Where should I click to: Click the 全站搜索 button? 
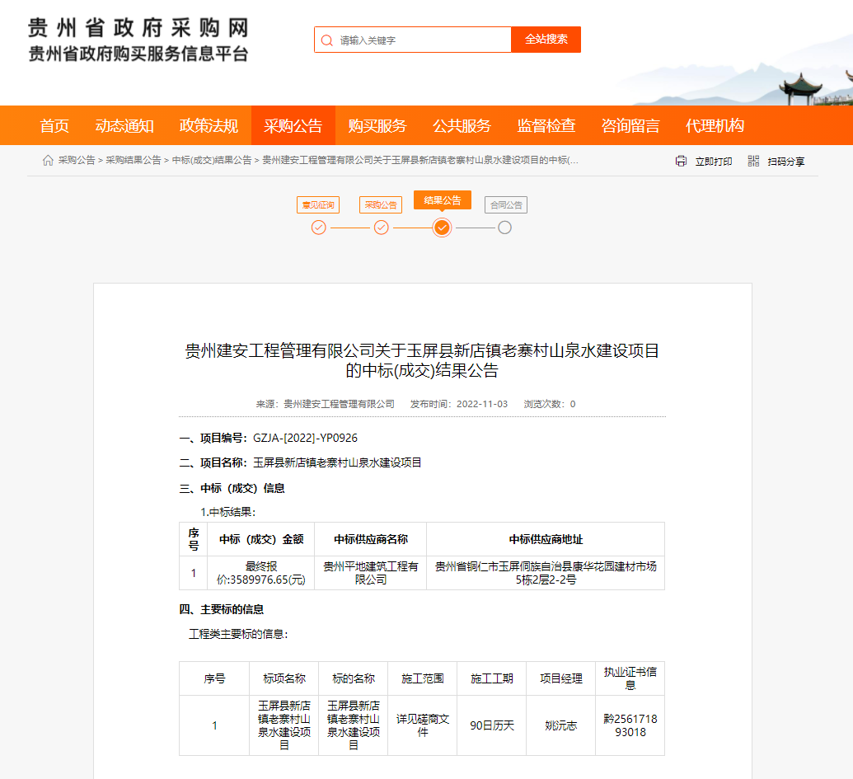pyautogui.click(x=546, y=40)
